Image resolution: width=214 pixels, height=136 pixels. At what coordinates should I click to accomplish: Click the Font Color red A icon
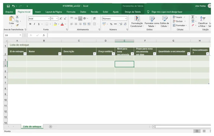[62, 24]
